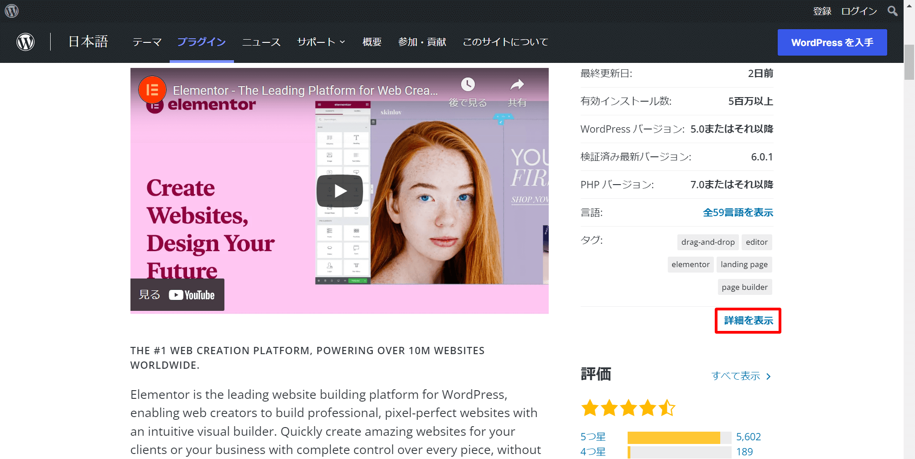Select the elementor tag
Screen dimensions: 915x459
click(x=691, y=264)
